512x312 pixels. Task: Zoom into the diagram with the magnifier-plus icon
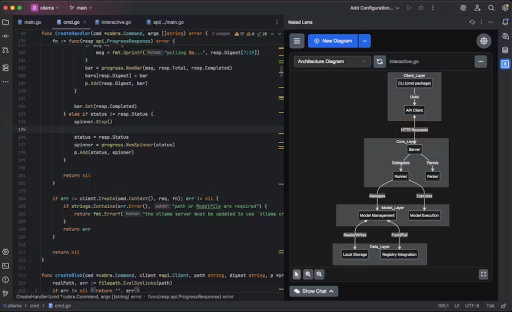coord(308,274)
